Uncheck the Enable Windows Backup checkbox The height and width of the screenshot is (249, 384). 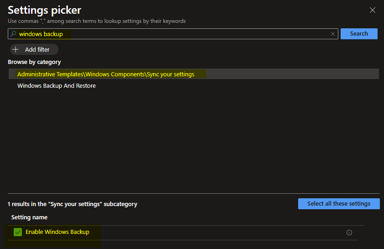point(18,232)
